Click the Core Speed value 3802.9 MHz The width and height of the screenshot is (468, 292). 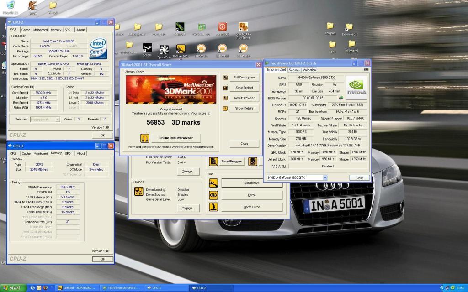coord(44,93)
